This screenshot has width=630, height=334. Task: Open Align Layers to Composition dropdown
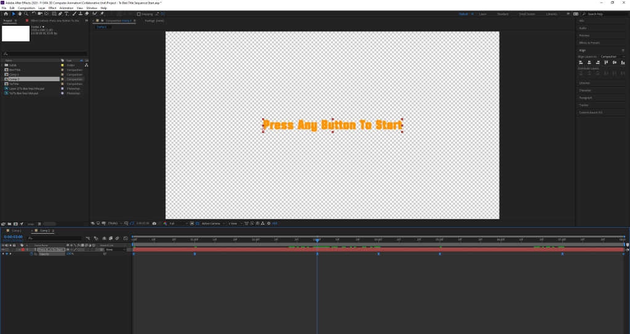(612, 57)
